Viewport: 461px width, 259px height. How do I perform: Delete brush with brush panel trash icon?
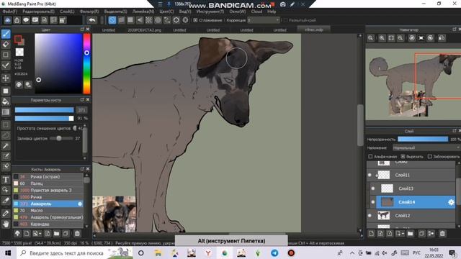(77, 234)
